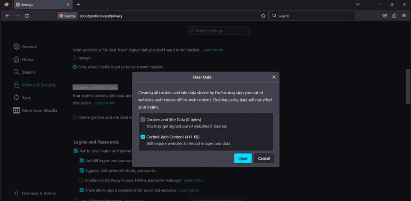Viewport: 411px width, 201px height.
Task: Restore down the Firefox window
Action: tap(392, 4)
